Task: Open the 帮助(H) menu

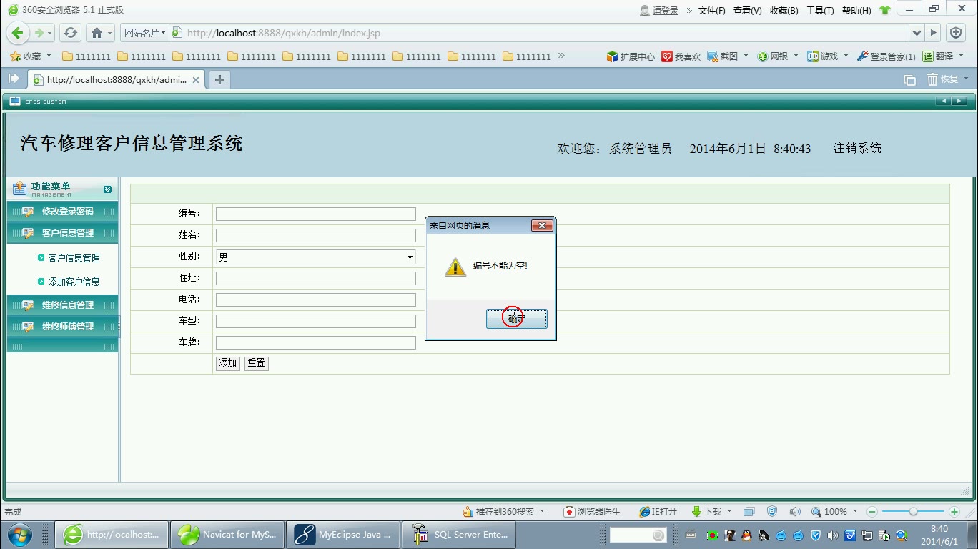Action: pyautogui.click(x=856, y=10)
